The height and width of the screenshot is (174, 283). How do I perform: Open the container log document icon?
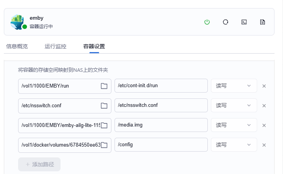[263, 22]
